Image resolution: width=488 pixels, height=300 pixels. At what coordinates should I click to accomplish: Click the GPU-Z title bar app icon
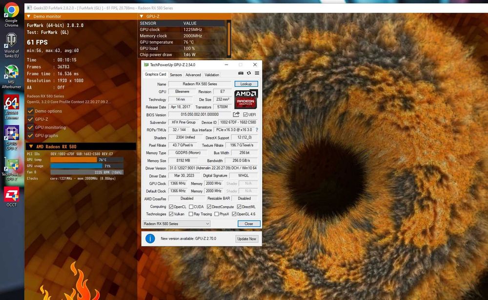tap(146, 65)
